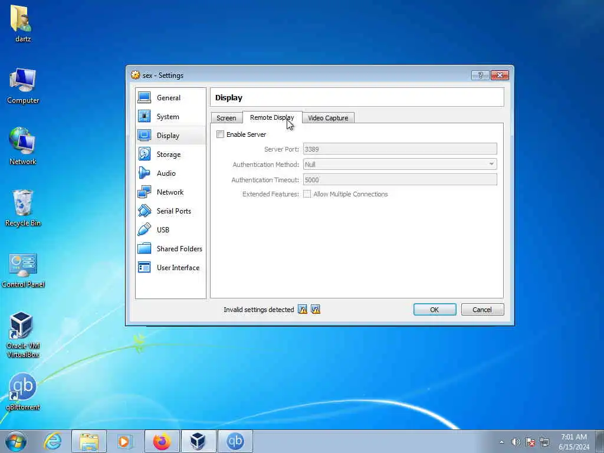This screenshot has width=604, height=453.
Task: Show hidden tray icons arrow
Action: [x=501, y=442]
